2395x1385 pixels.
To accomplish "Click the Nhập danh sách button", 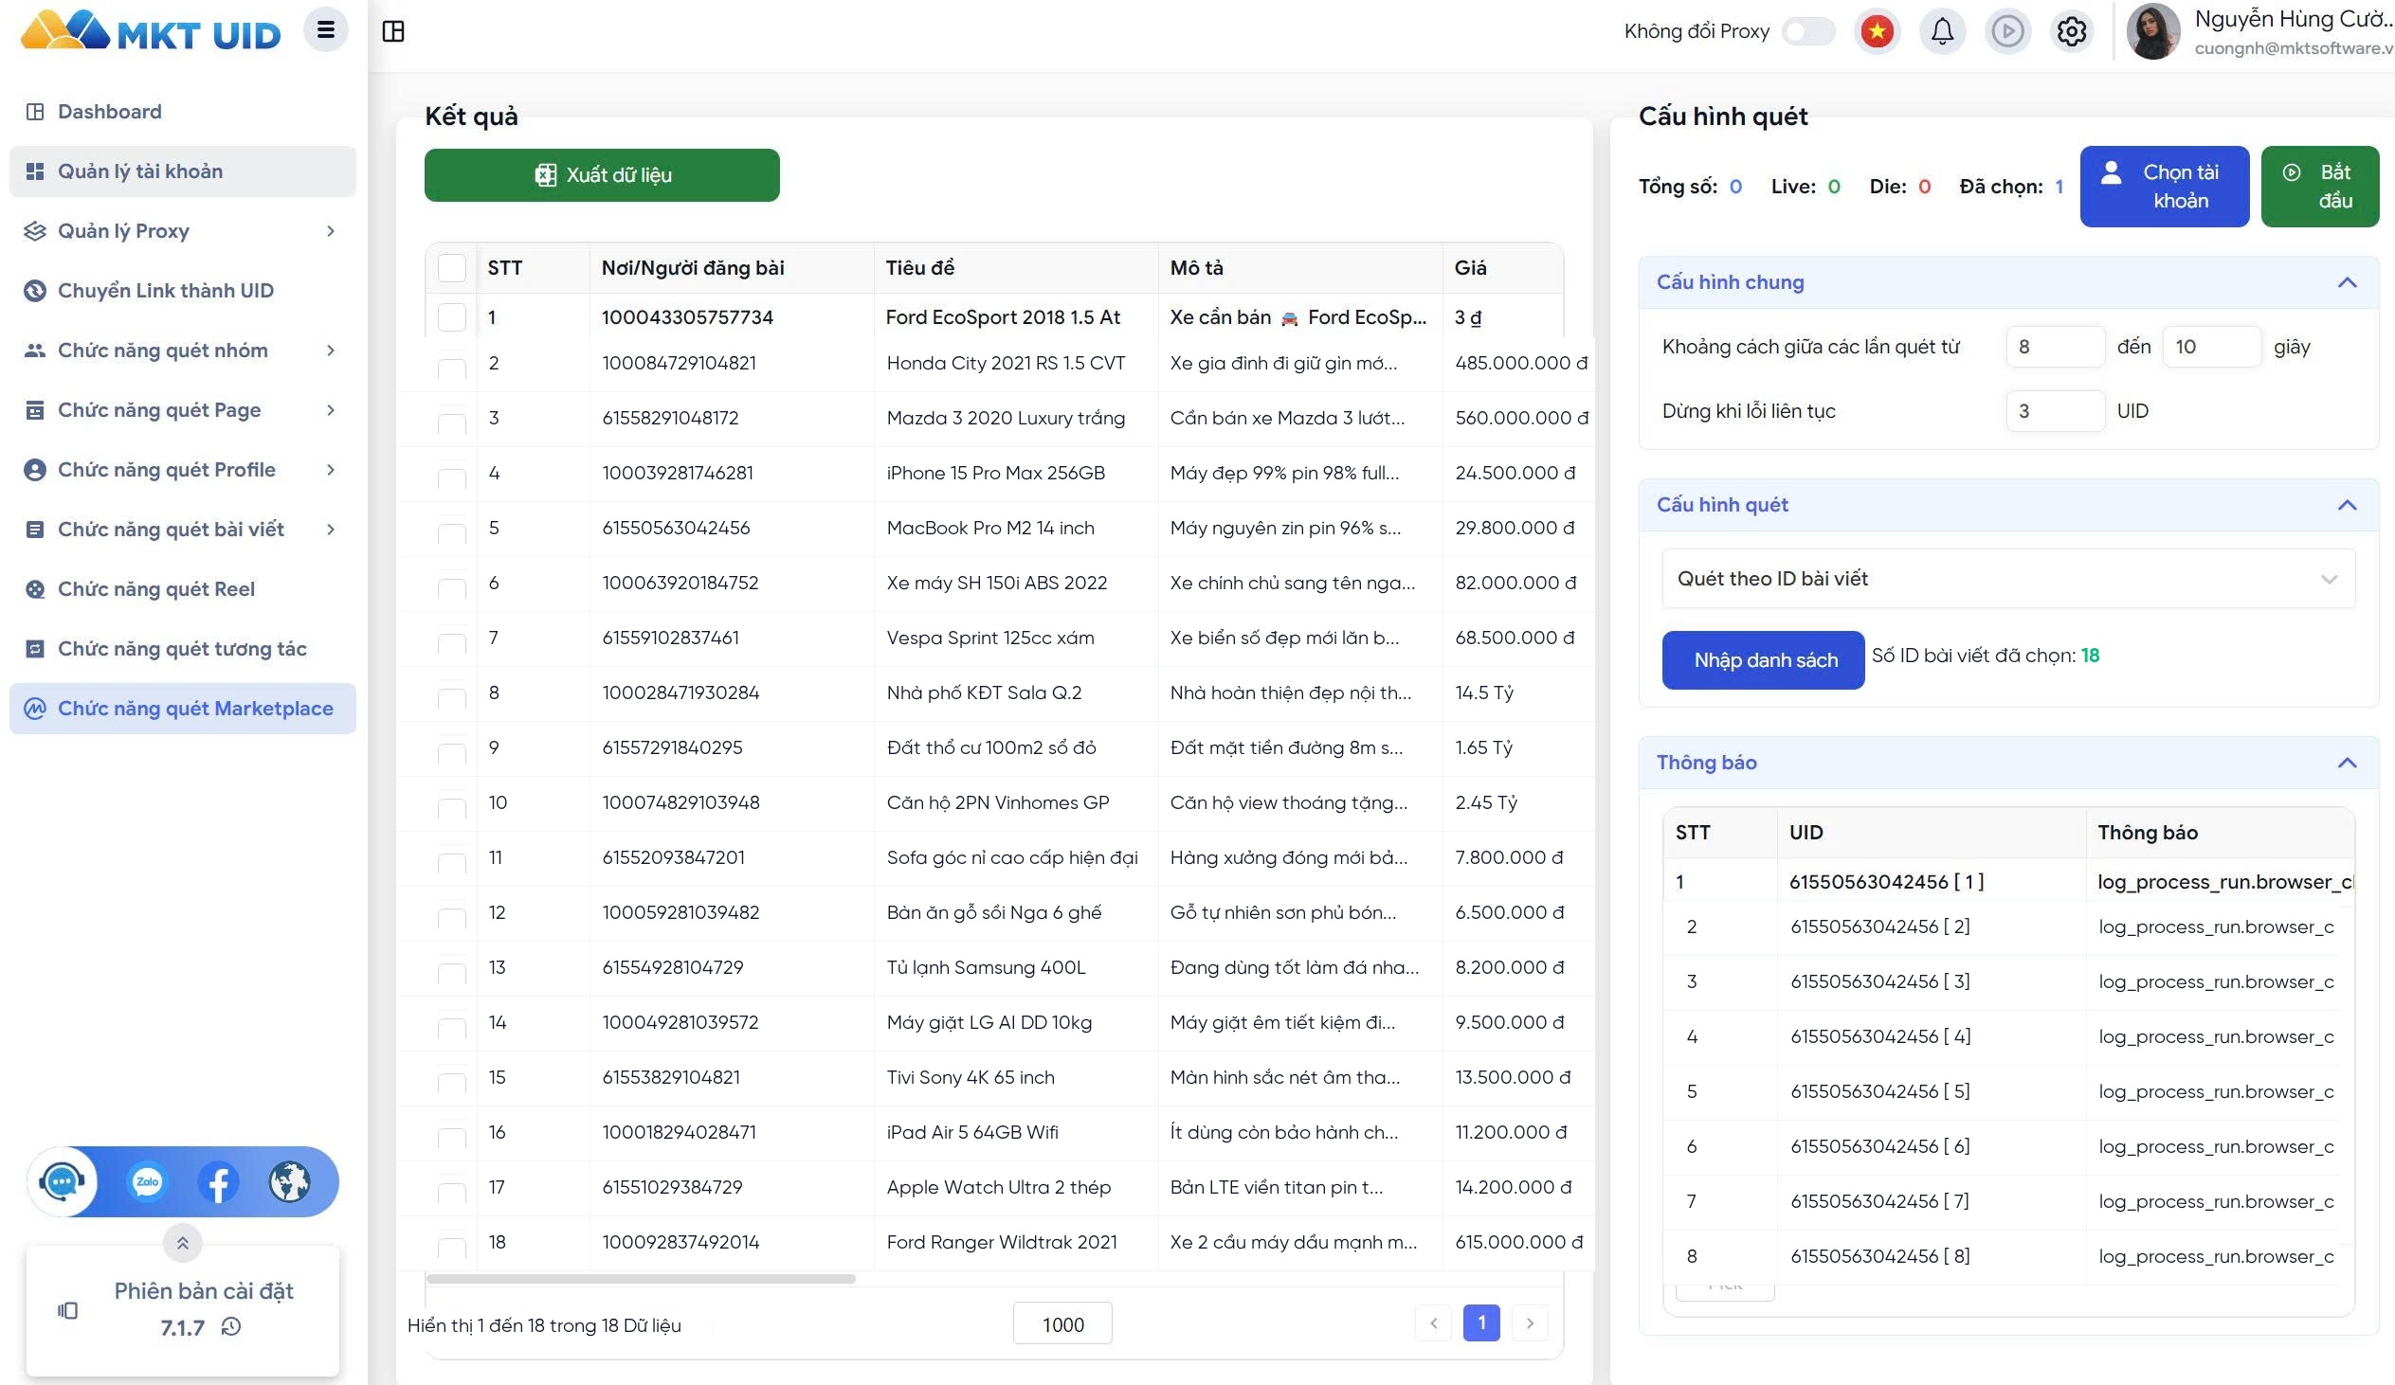I will (1763, 659).
